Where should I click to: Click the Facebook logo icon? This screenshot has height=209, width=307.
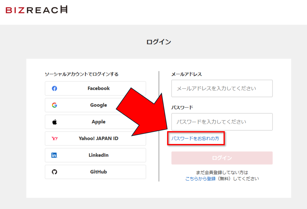pos(55,88)
